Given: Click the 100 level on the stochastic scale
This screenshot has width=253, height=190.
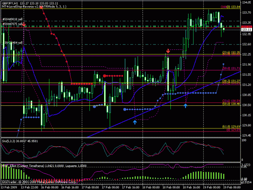Looking at the screenshot, I should point(244,140).
